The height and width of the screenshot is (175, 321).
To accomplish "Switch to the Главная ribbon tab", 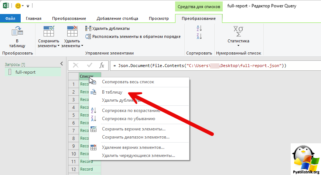I will pyautogui.click(x=34, y=18).
